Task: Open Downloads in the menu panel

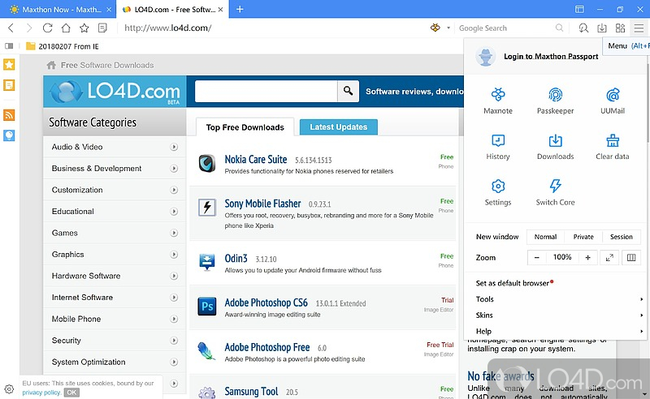Action: click(555, 147)
